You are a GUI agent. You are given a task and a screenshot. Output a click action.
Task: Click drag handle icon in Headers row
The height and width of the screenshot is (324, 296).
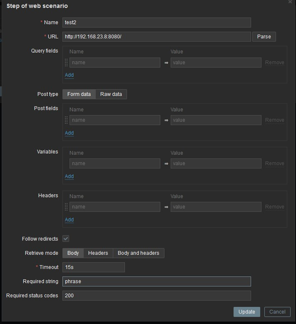click(66, 207)
